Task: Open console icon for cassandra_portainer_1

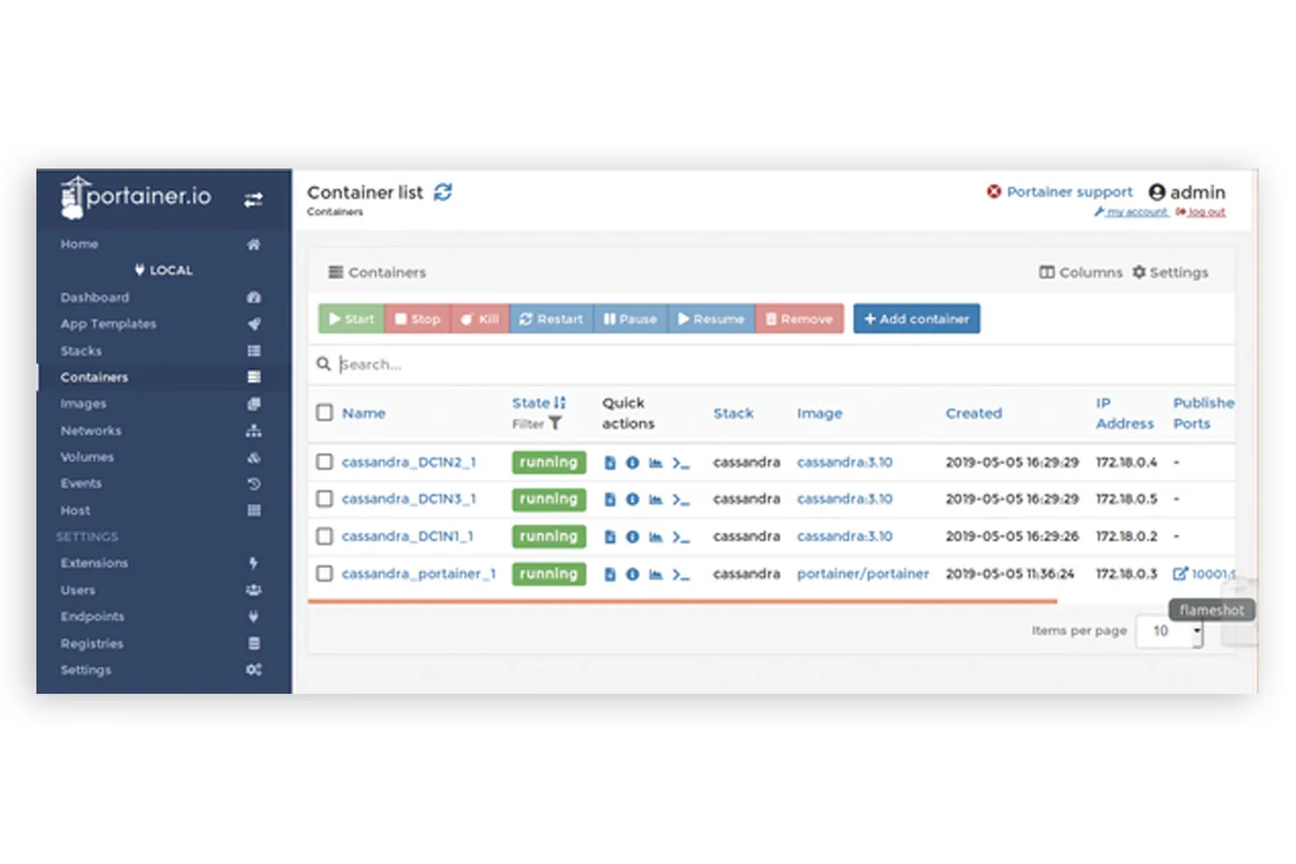Action: (x=680, y=575)
